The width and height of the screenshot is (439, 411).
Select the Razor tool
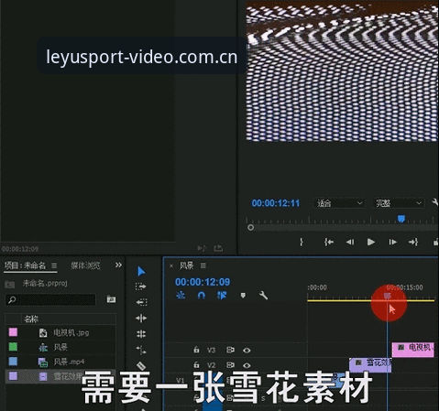[x=141, y=365]
